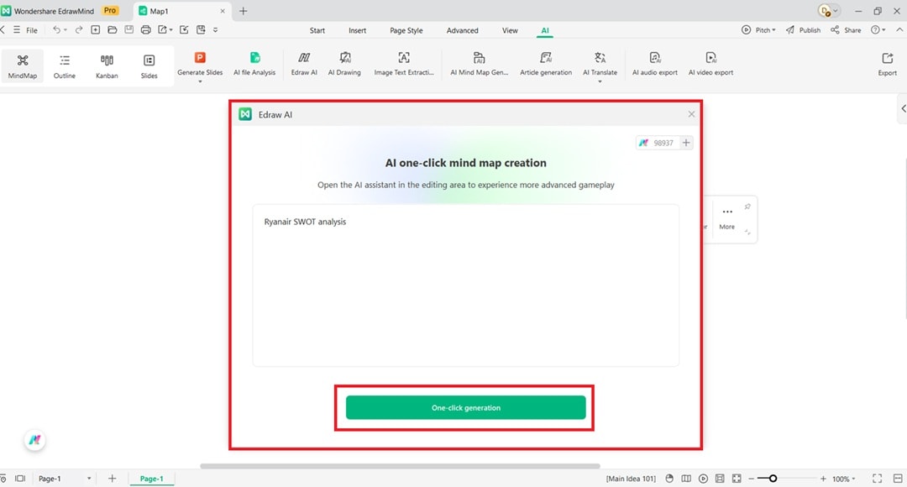The height and width of the screenshot is (487, 907).
Task: Redo the last action
Action: click(x=79, y=29)
